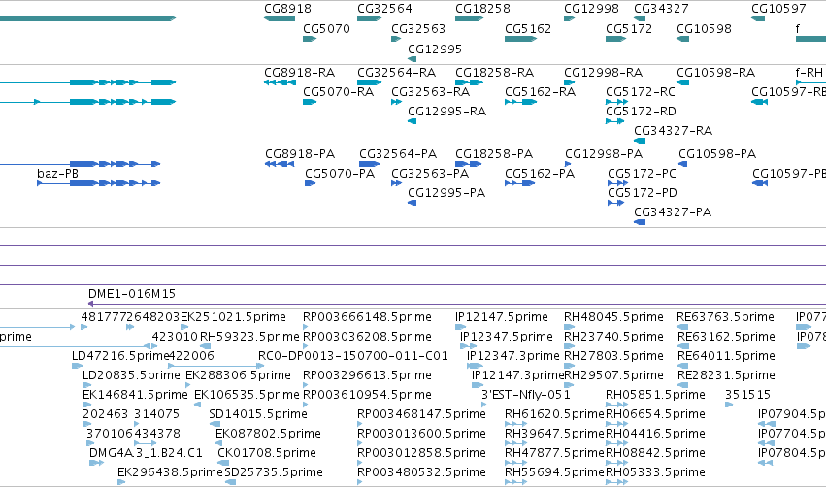Click the CG5162-RA transcript glyph
Screen dimensions: 826x487
(520, 102)
